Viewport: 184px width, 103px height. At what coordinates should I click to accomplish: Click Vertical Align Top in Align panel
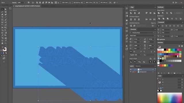point(147,13)
